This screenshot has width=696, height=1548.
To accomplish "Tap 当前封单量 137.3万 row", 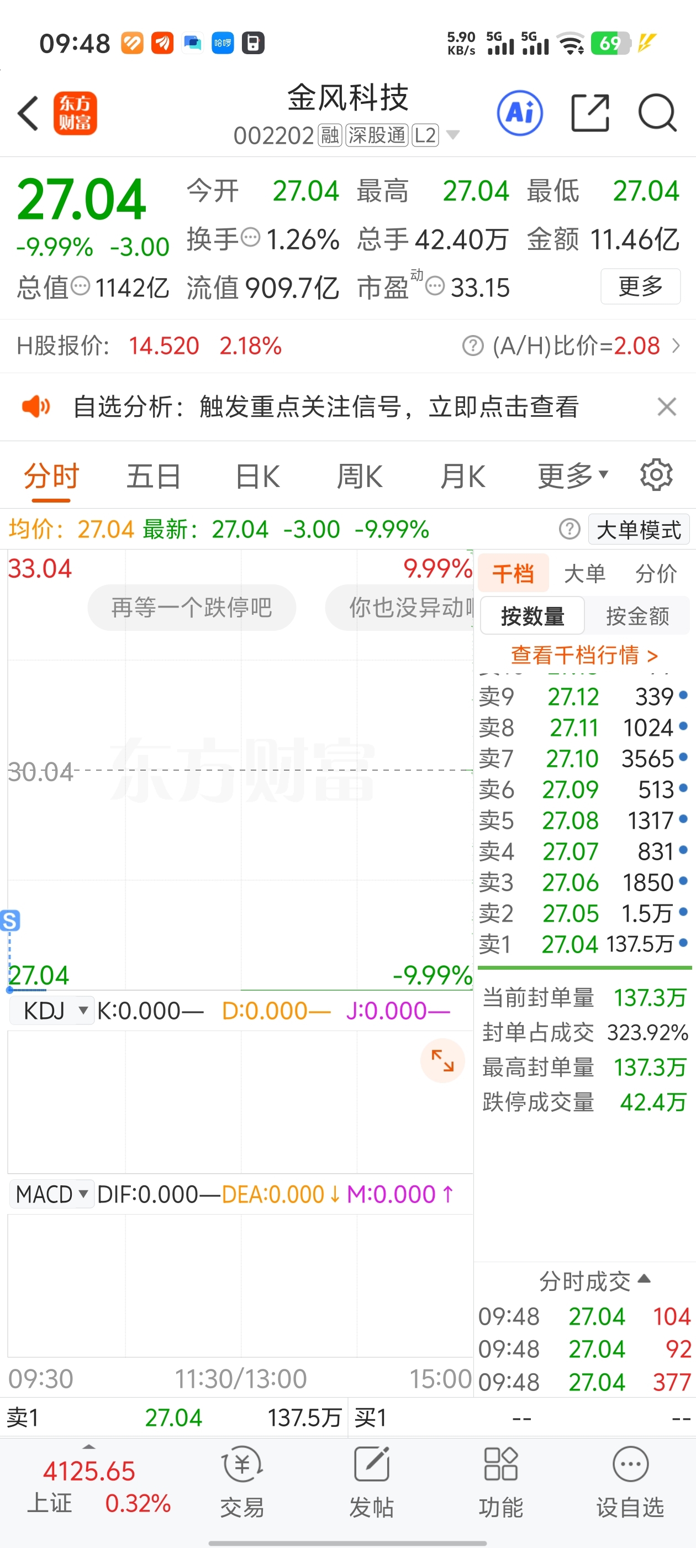I will pyautogui.click(x=584, y=997).
